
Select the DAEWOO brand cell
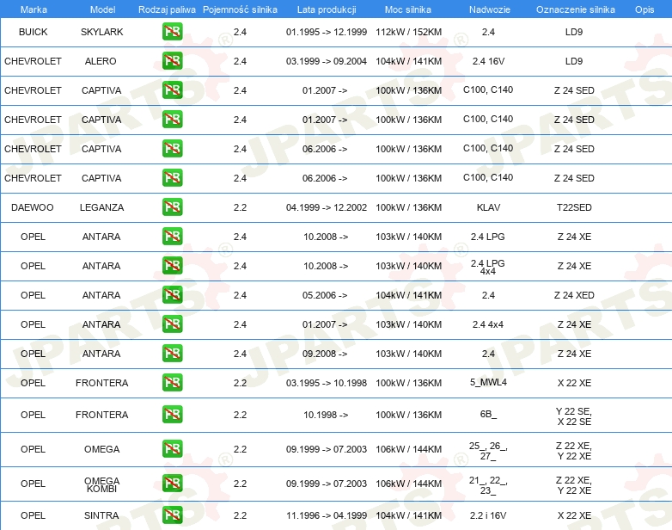point(33,207)
